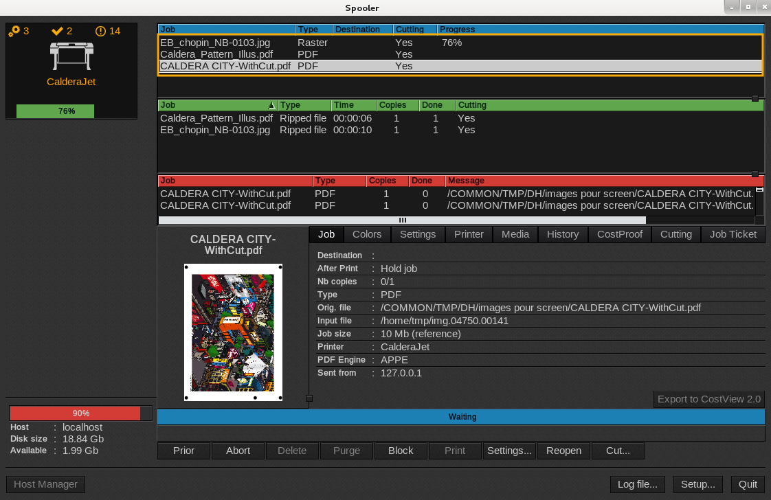Click pane handle between green and red queues

755,174
